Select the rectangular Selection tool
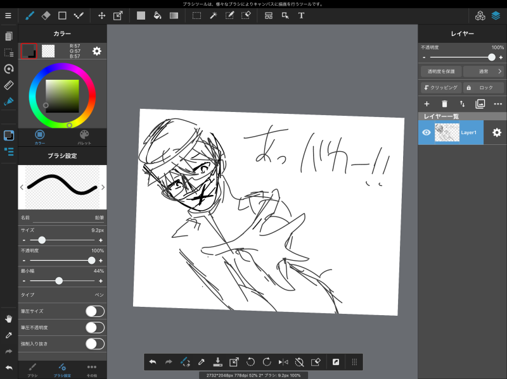Screen dimensions: 507x379 point(196,15)
